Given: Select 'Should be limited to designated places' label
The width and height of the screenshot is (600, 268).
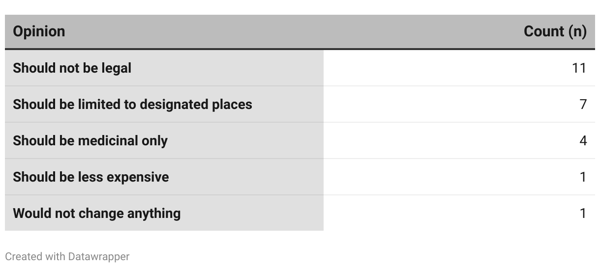Looking at the screenshot, I should click(132, 104).
